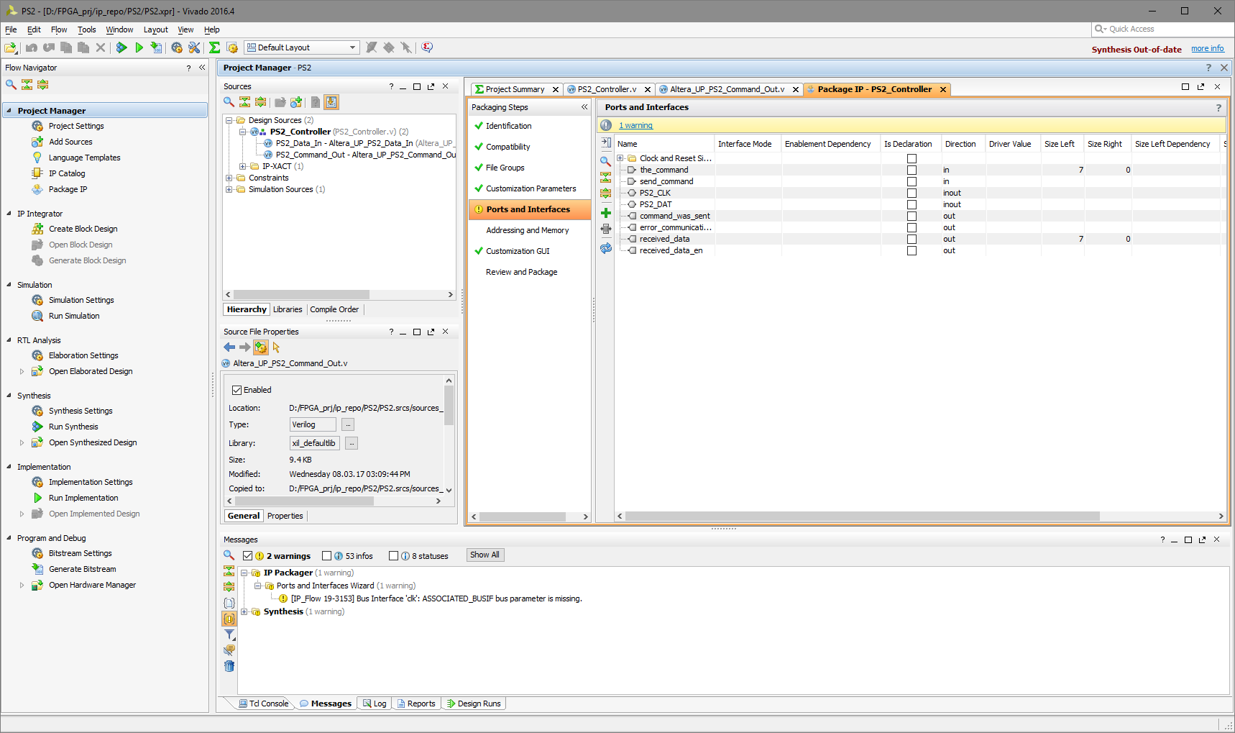Click the Show All button in Messages
This screenshot has width=1235, height=733.
pyautogui.click(x=485, y=555)
